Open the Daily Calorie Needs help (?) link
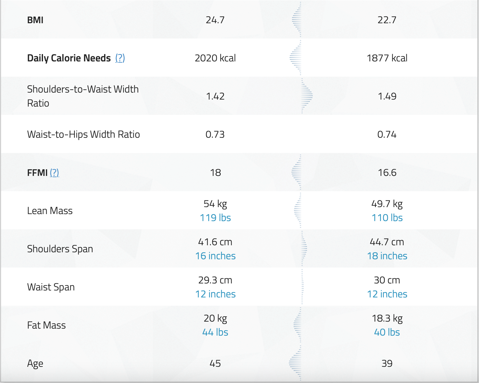The image size is (479, 383). point(120,58)
